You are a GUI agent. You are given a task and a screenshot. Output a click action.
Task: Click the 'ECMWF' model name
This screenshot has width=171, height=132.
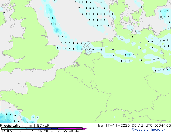click(43, 126)
